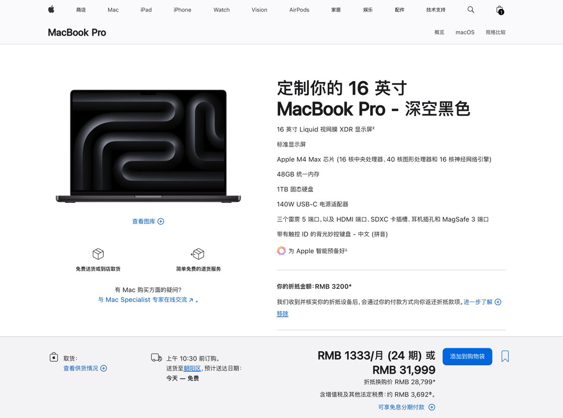Go to the 概览 tab

click(x=439, y=32)
